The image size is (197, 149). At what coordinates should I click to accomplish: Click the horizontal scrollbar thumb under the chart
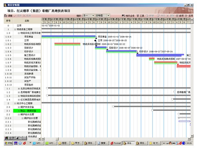click(x=57, y=139)
